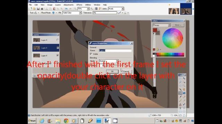This screenshot has width=222, height=124.
Task: Toggle the pixel grid icon
Action: 96,9
